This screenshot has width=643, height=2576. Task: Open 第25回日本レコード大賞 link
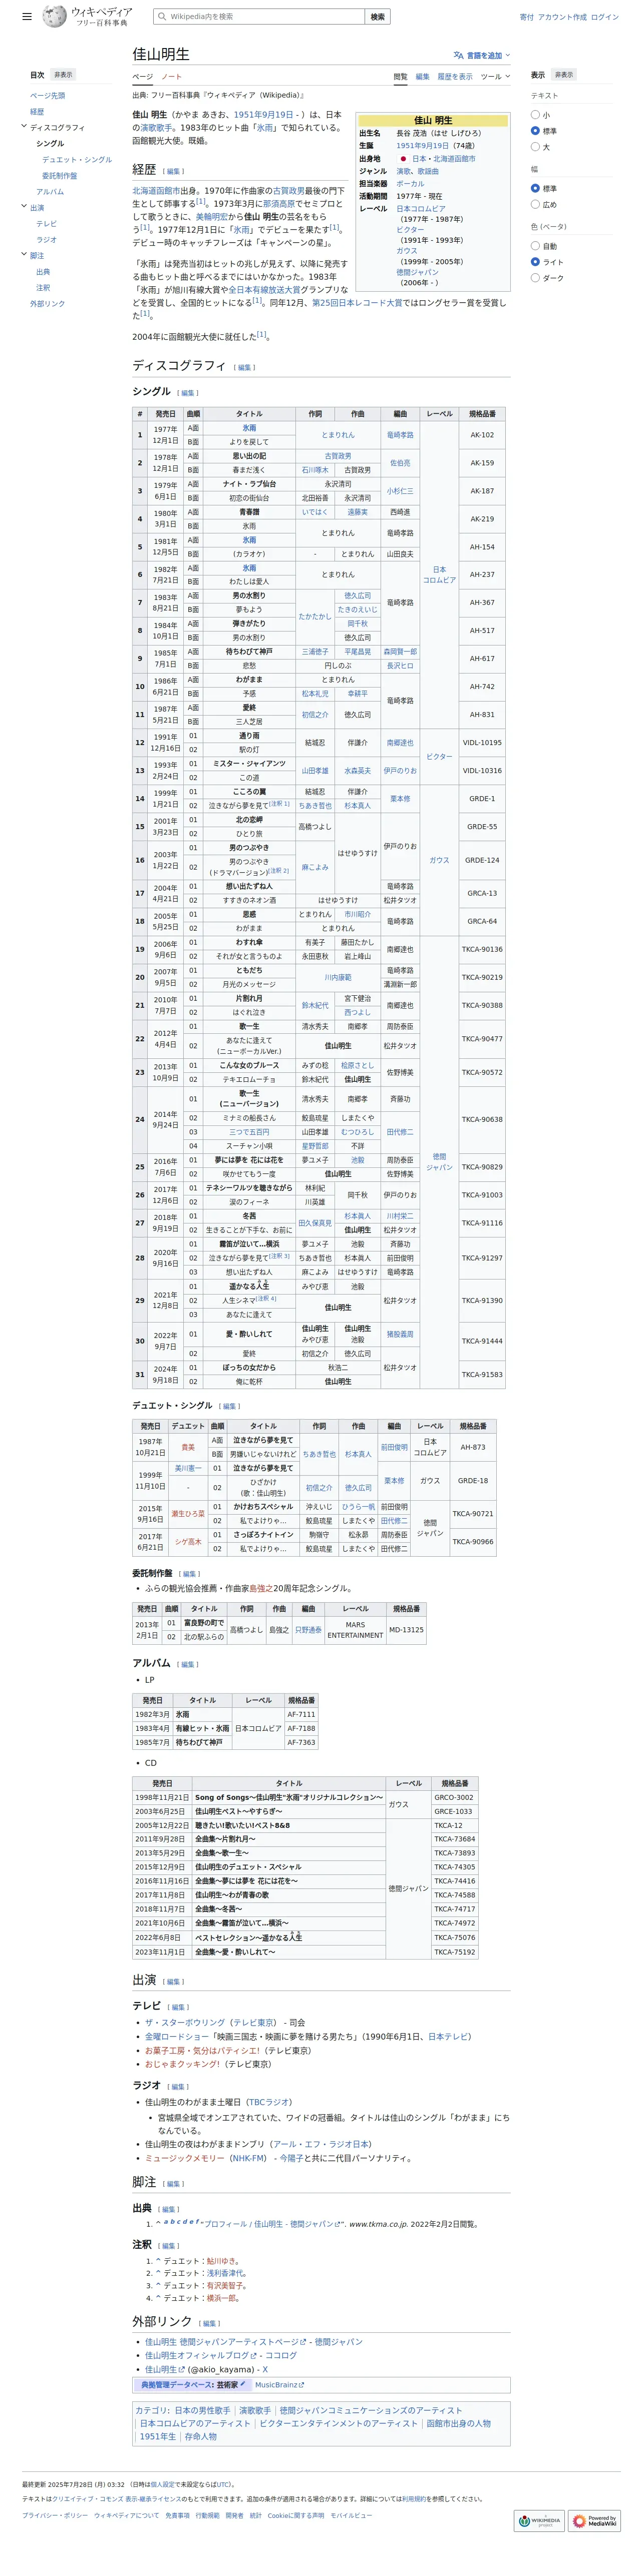[357, 303]
